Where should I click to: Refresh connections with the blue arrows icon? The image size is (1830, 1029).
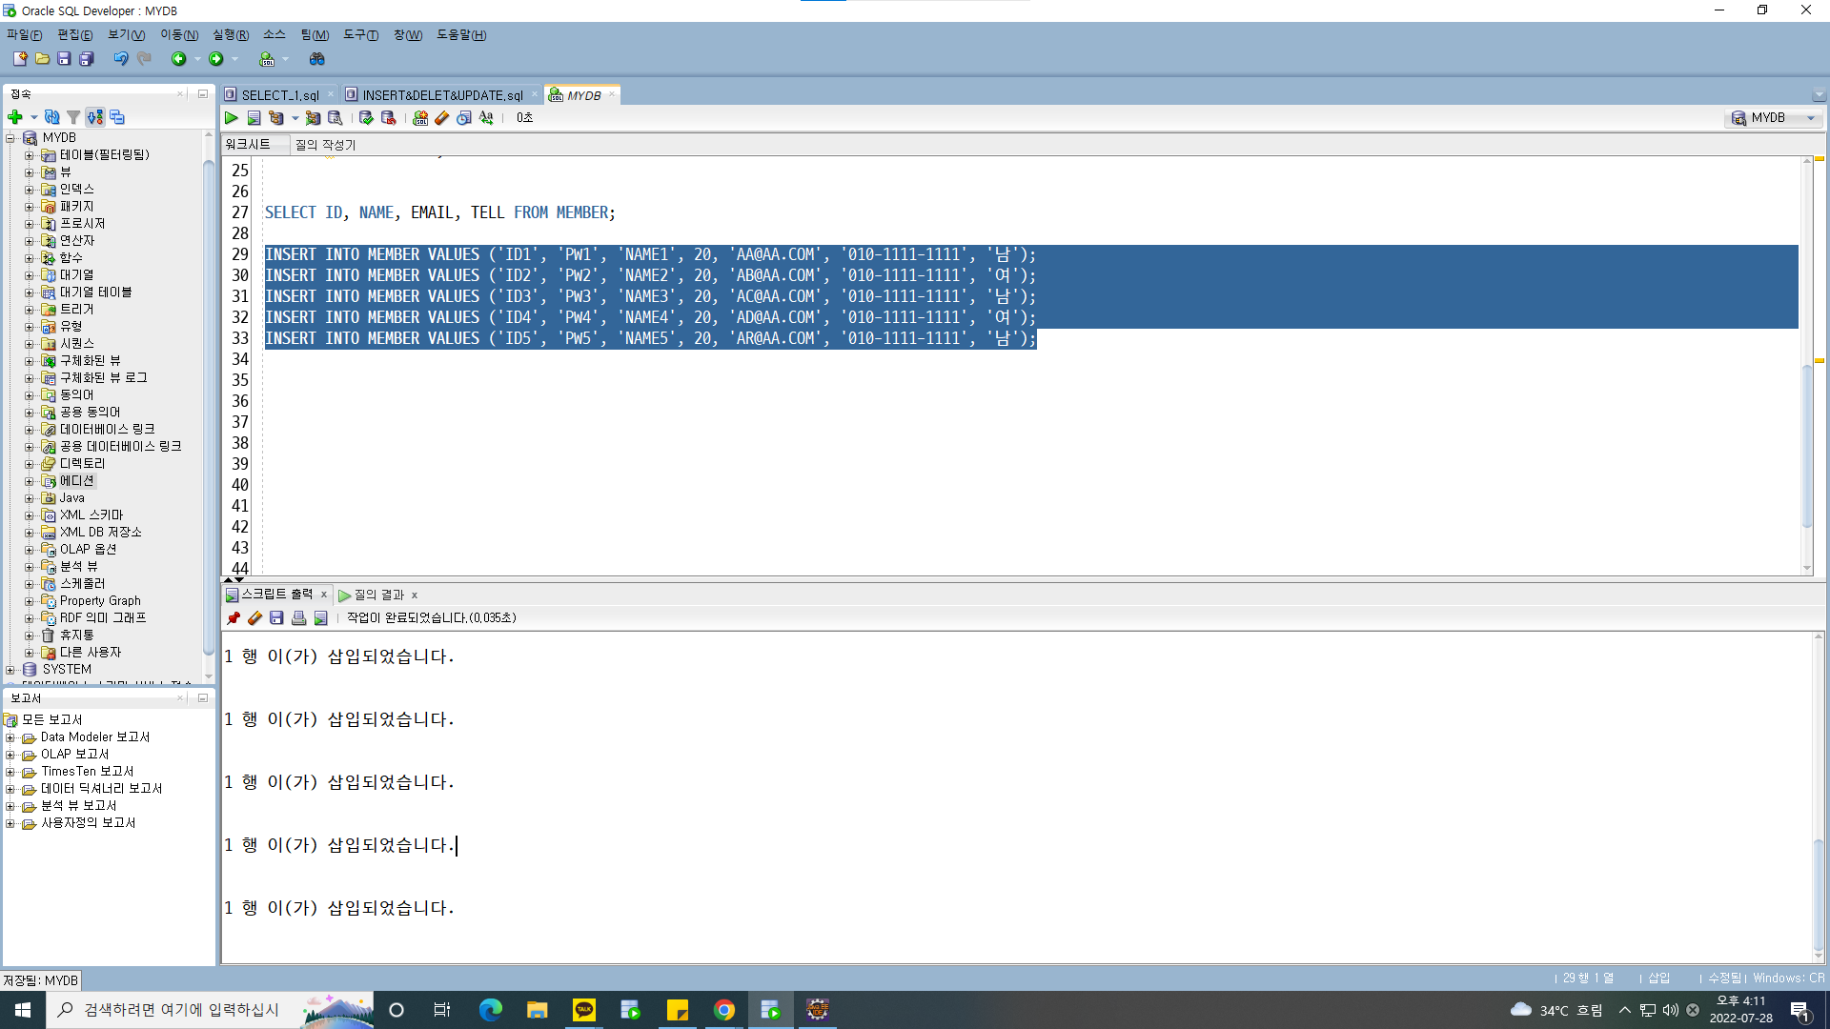tap(52, 117)
